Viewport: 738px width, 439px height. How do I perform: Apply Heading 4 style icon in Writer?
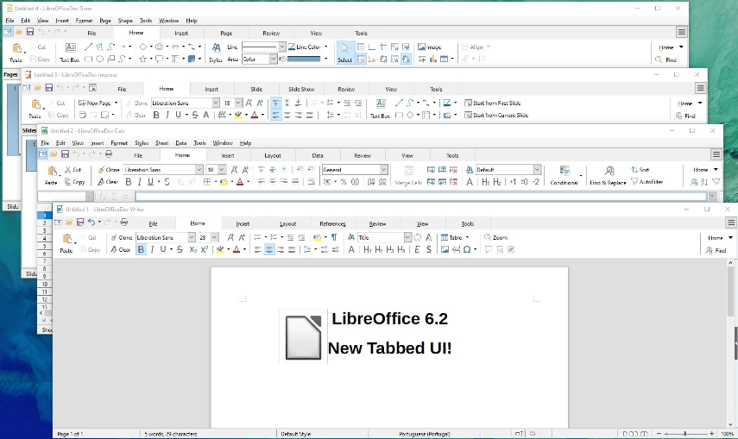pos(401,250)
